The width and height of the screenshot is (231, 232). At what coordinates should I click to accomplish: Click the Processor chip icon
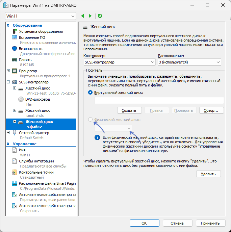pos(15,71)
